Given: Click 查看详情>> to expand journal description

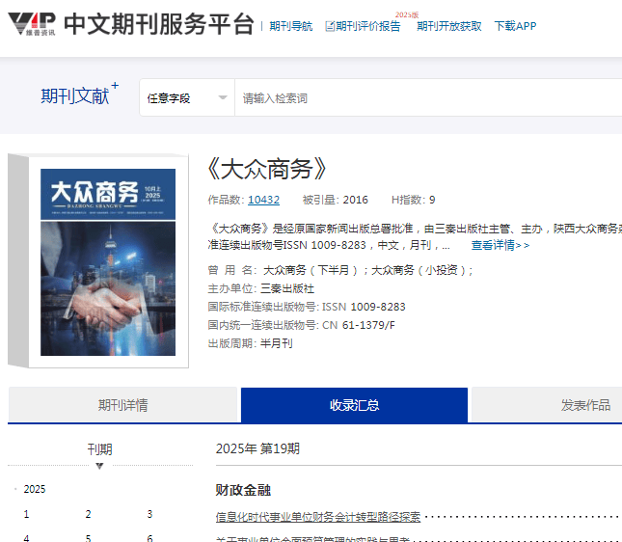Looking at the screenshot, I should coord(500,245).
